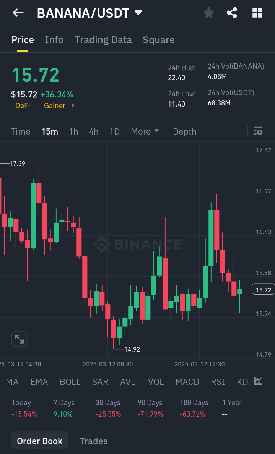Screen dimensions: 275x454
Task: Tap the 14.92 low marker on the chart
Action: (132, 349)
